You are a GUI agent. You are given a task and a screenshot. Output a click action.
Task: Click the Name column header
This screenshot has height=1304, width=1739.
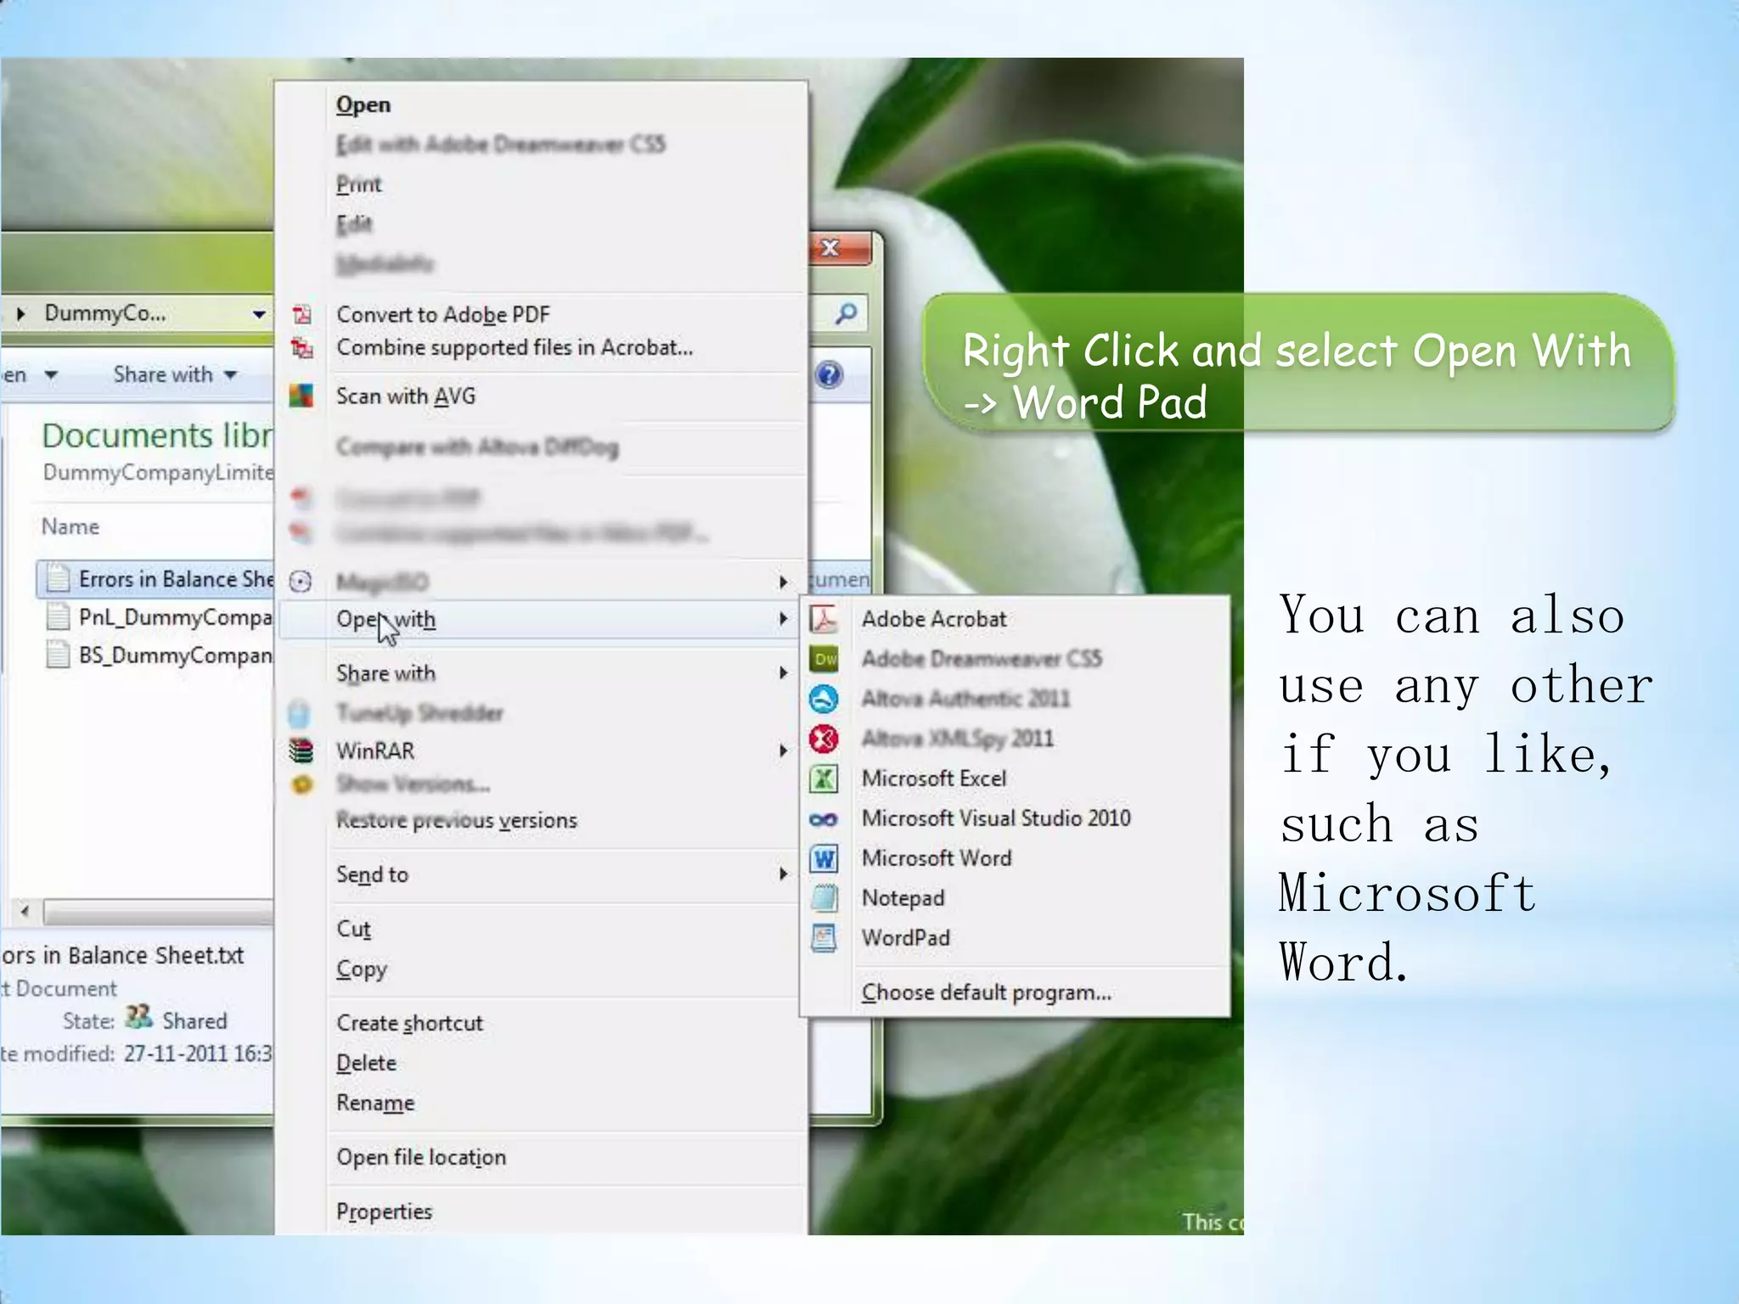[70, 526]
